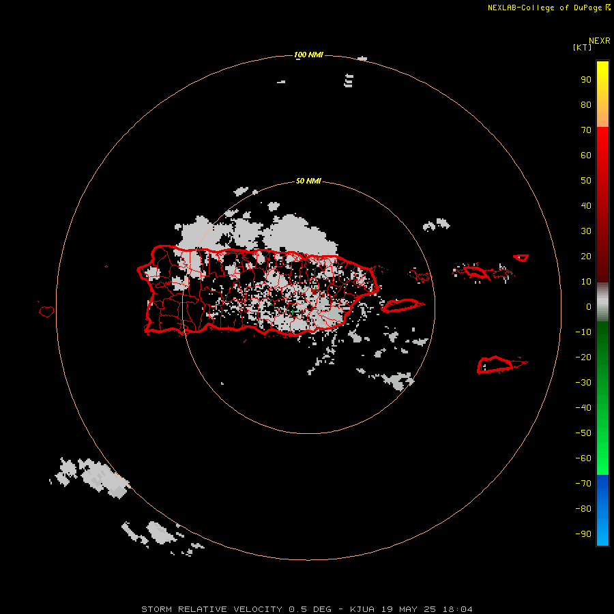This screenshot has width=614, height=614.
Task: Select the 20 value on the velocity scale
Action: [586, 257]
